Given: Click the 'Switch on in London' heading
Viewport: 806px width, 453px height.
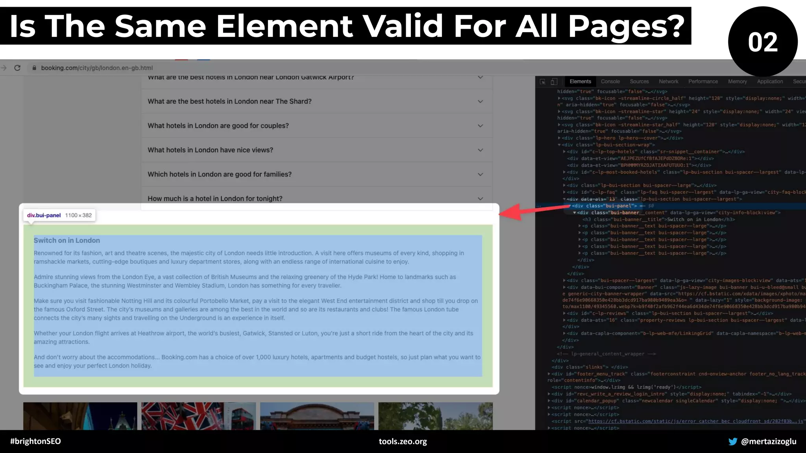Looking at the screenshot, I should pyautogui.click(x=67, y=240).
